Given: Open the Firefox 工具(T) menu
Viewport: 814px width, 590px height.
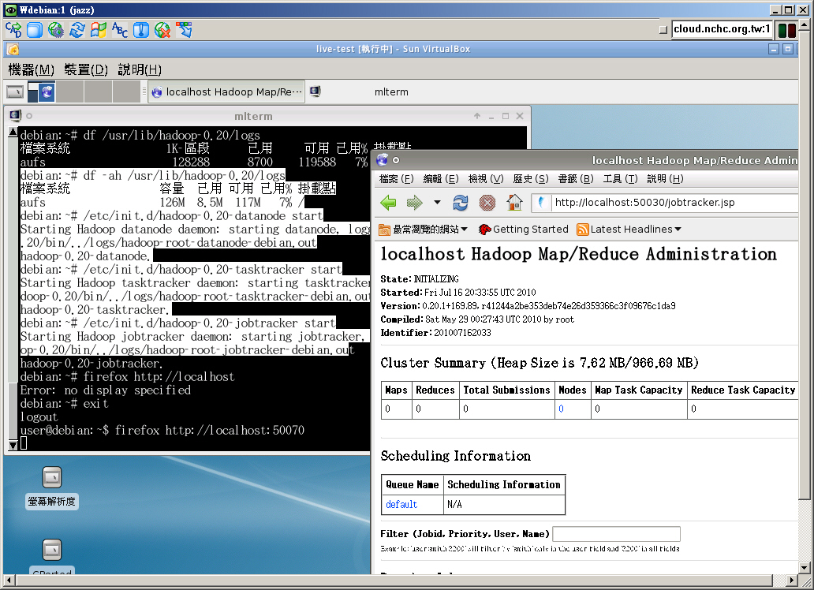Looking at the screenshot, I should click(x=621, y=179).
